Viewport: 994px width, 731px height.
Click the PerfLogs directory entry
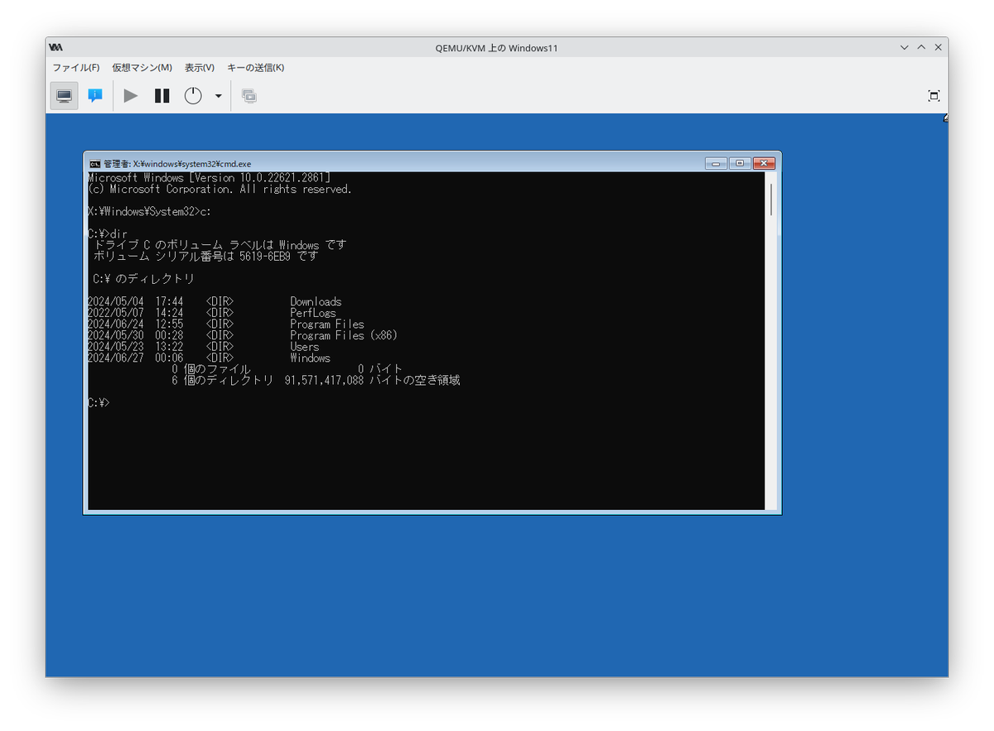[313, 313]
